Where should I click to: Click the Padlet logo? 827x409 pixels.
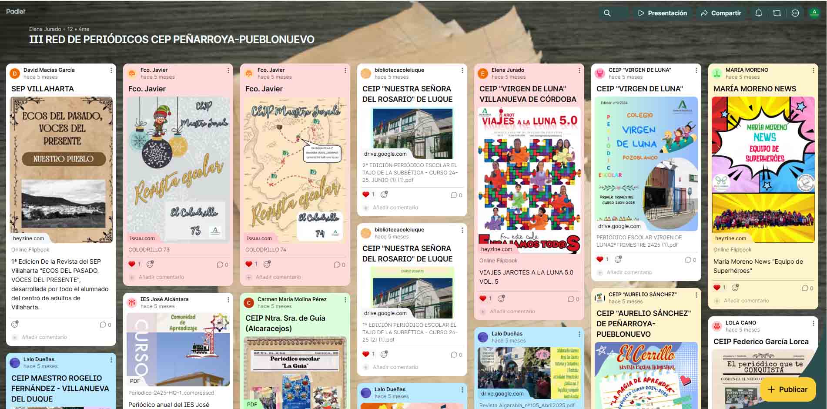click(16, 11)
